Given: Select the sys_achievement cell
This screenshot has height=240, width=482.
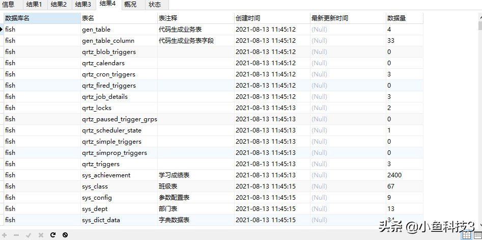Looking at the screenshot, I should [119, 175].
